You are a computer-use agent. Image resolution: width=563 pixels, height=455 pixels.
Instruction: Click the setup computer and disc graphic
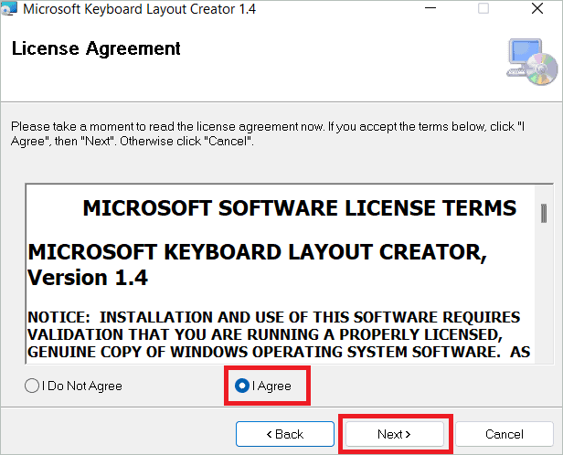532,62
